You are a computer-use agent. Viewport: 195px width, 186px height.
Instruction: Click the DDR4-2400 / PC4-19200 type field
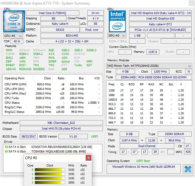[154, 77]
